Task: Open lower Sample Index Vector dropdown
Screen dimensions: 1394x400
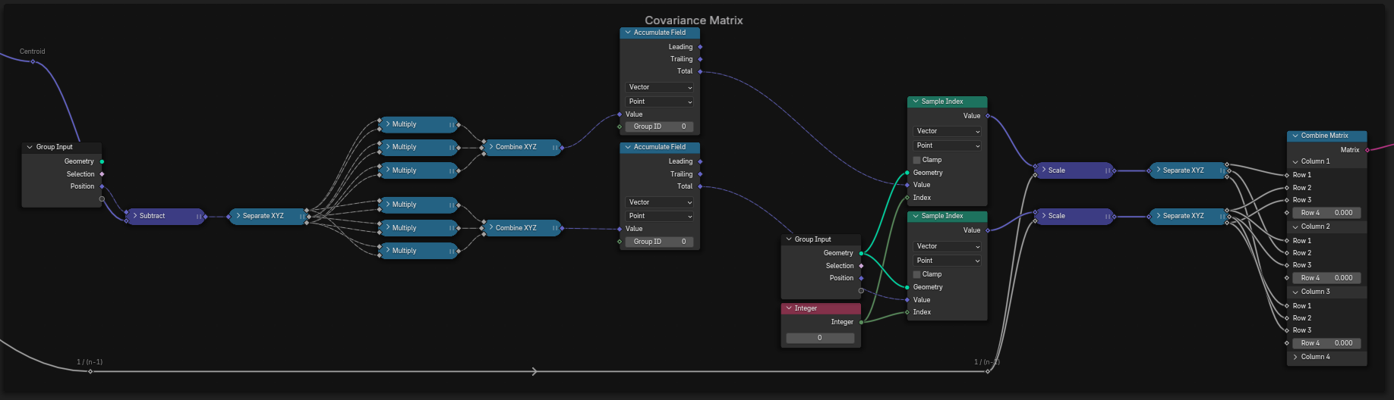Action: coord(947,246)
